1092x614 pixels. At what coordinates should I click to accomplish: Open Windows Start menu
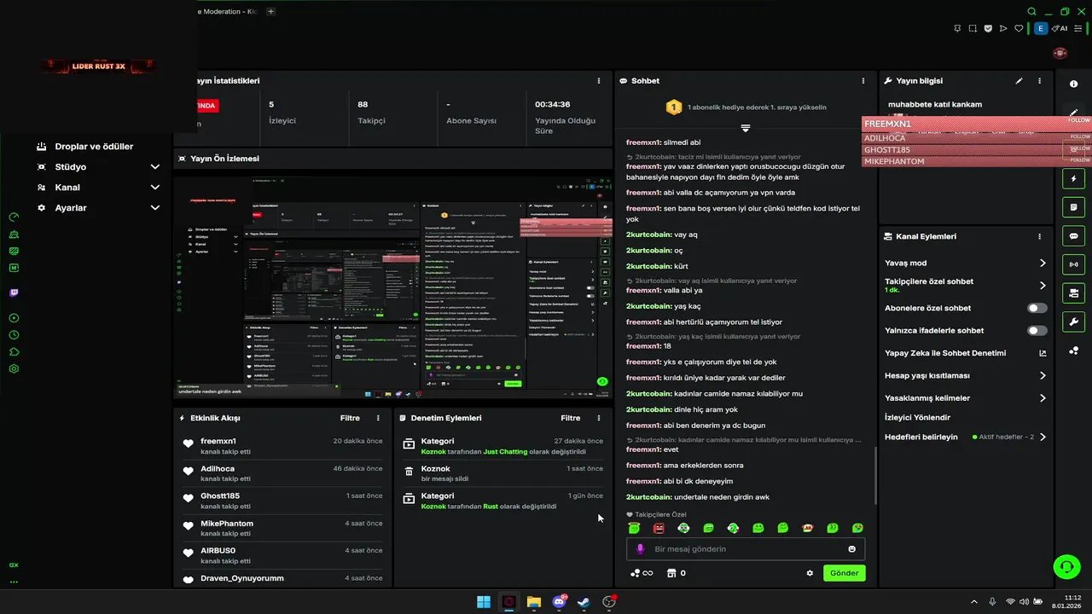point(484,602)
